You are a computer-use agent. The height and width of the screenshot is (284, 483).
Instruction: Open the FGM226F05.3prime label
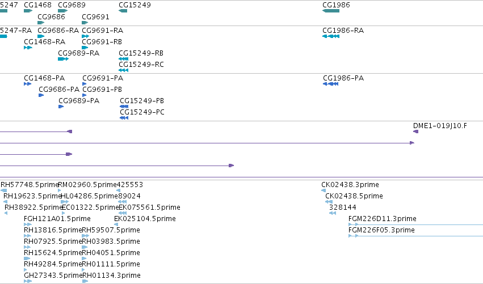pos(381,230)
